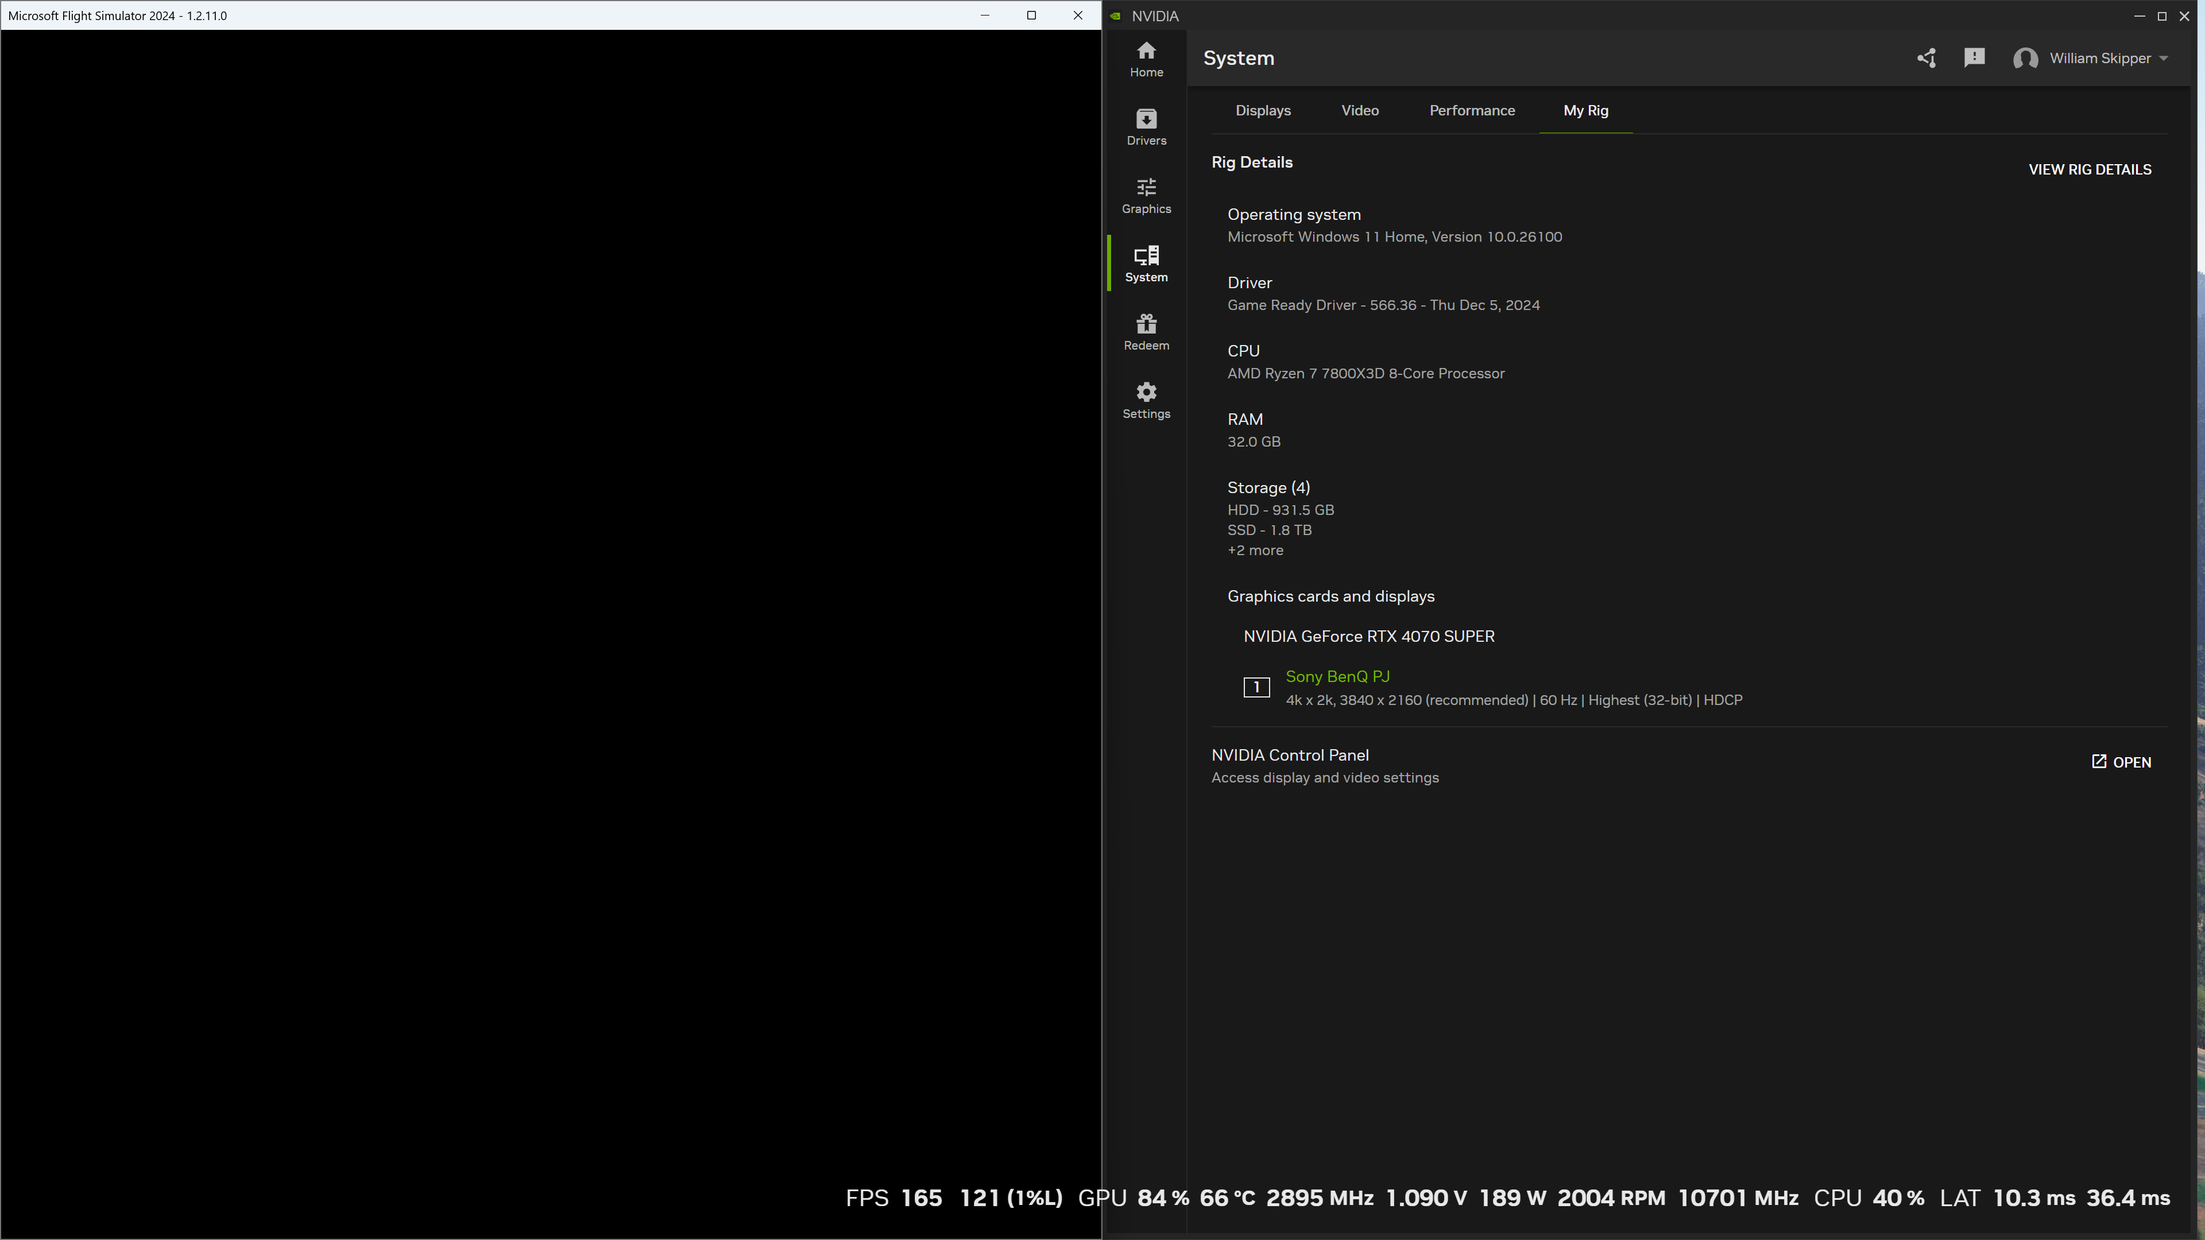Open the Drivers section

1146,127
